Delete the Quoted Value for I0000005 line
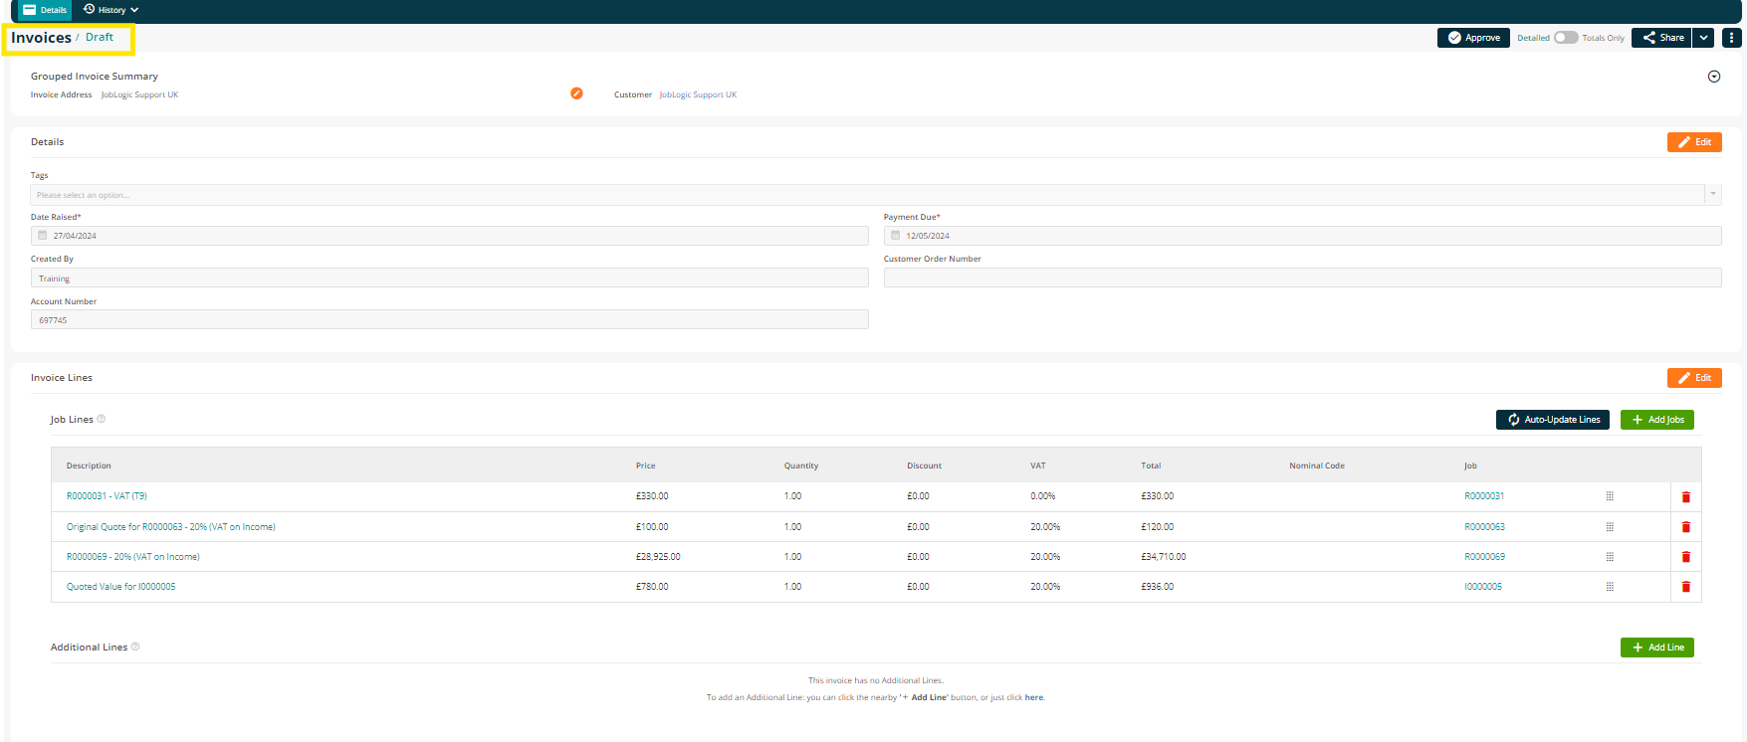Viewport: 1747px width, 742px height. (1685, 587)
